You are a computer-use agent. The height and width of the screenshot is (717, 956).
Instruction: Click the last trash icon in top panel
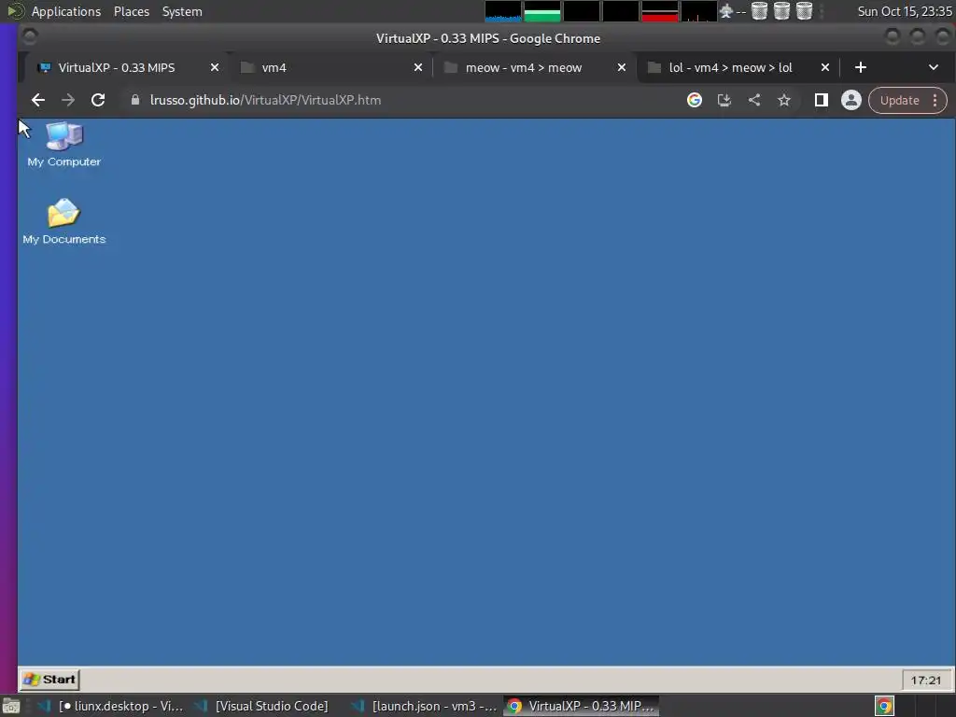point(804,11)
